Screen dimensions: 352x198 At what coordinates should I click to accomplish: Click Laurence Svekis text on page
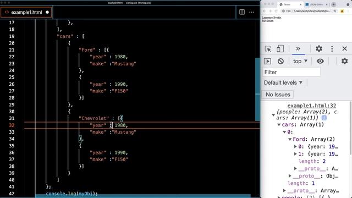point(271,18)
